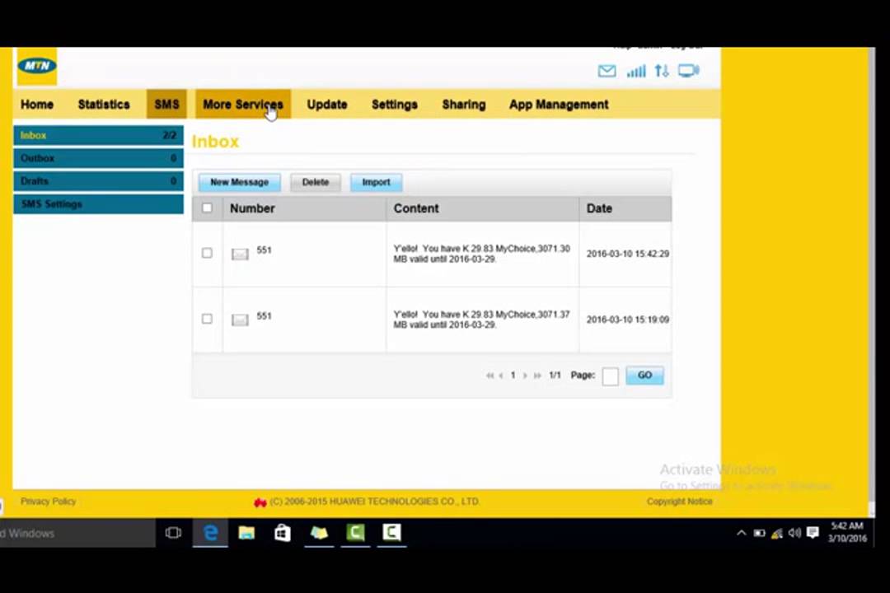The height and width of the screenshot is (593, 890).
Task: Select Drafts in the sidebar
Action: (98, 181)
